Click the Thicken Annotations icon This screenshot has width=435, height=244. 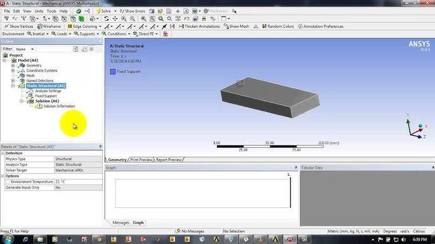click(x=181, y=27)
